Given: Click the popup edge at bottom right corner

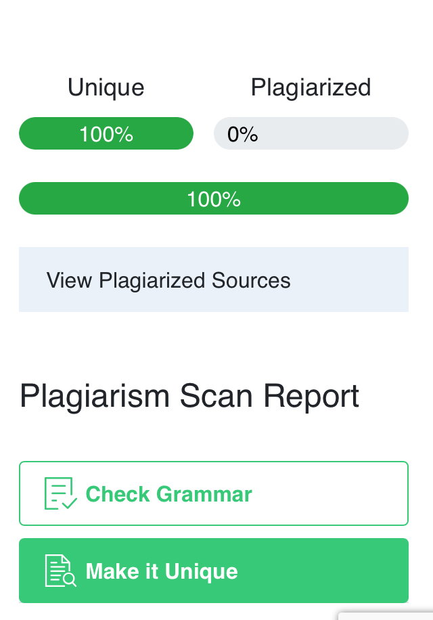Looking at the screenshot, I should tap(386, 616).
